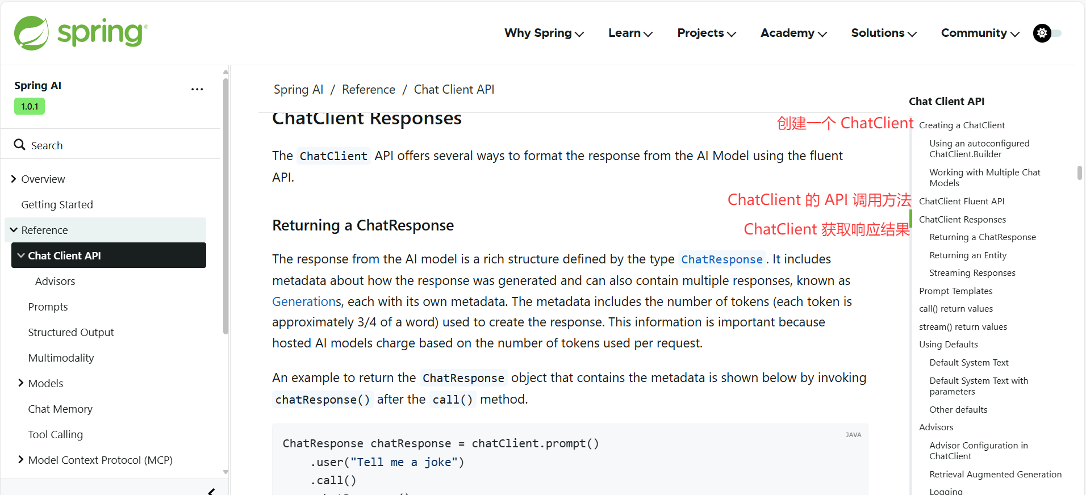Screen dimensions: 1086x495
Task: Open the Tool Calling page
Action: (56, 434)
